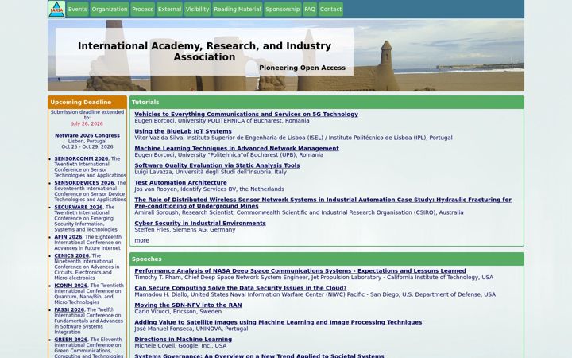Viewport: 572px width, 358px height.
Task: Click the July 26, 2026 deadline date
Action: click(x=87, y=123)
